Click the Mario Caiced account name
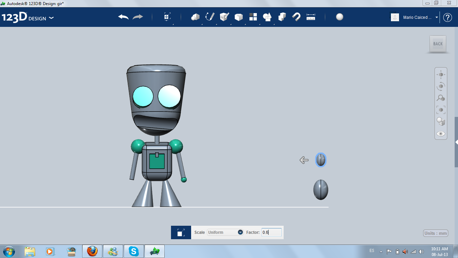The height and width of the screenshot is (258, 458). pos(417,17)
